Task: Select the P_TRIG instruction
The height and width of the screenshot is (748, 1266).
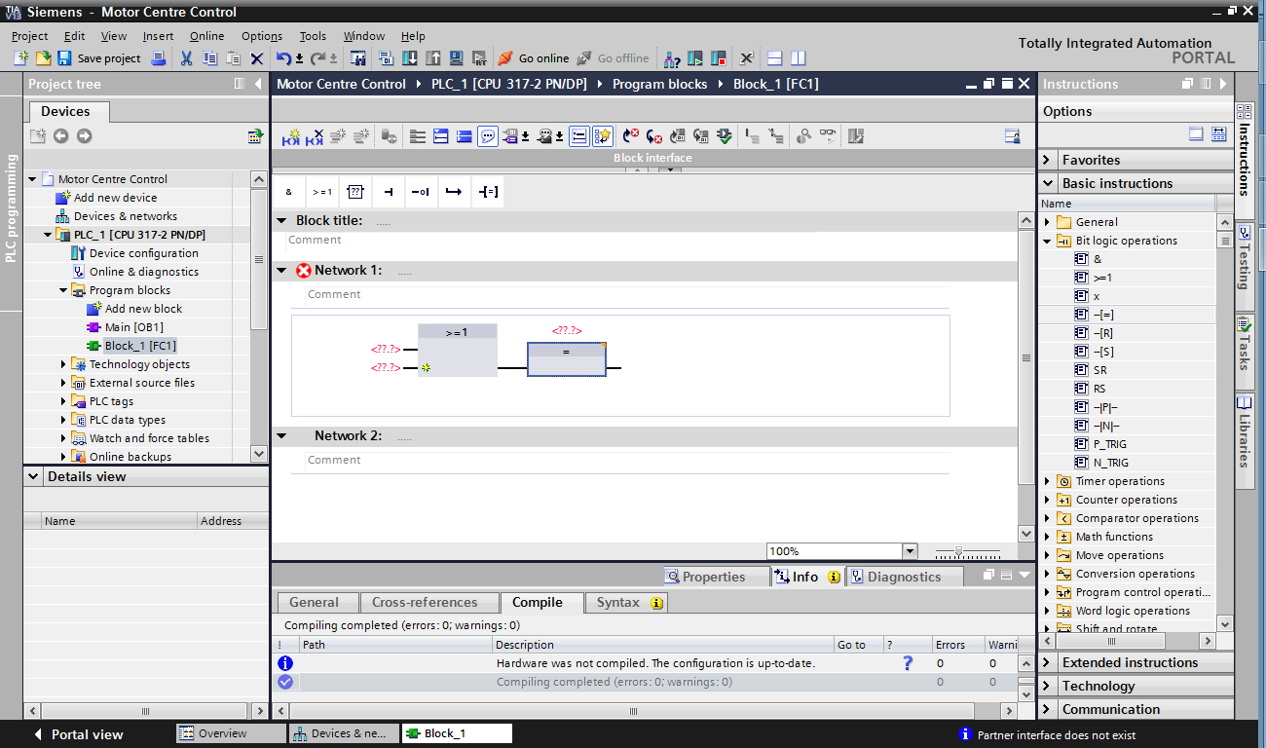Action: 1109,444
